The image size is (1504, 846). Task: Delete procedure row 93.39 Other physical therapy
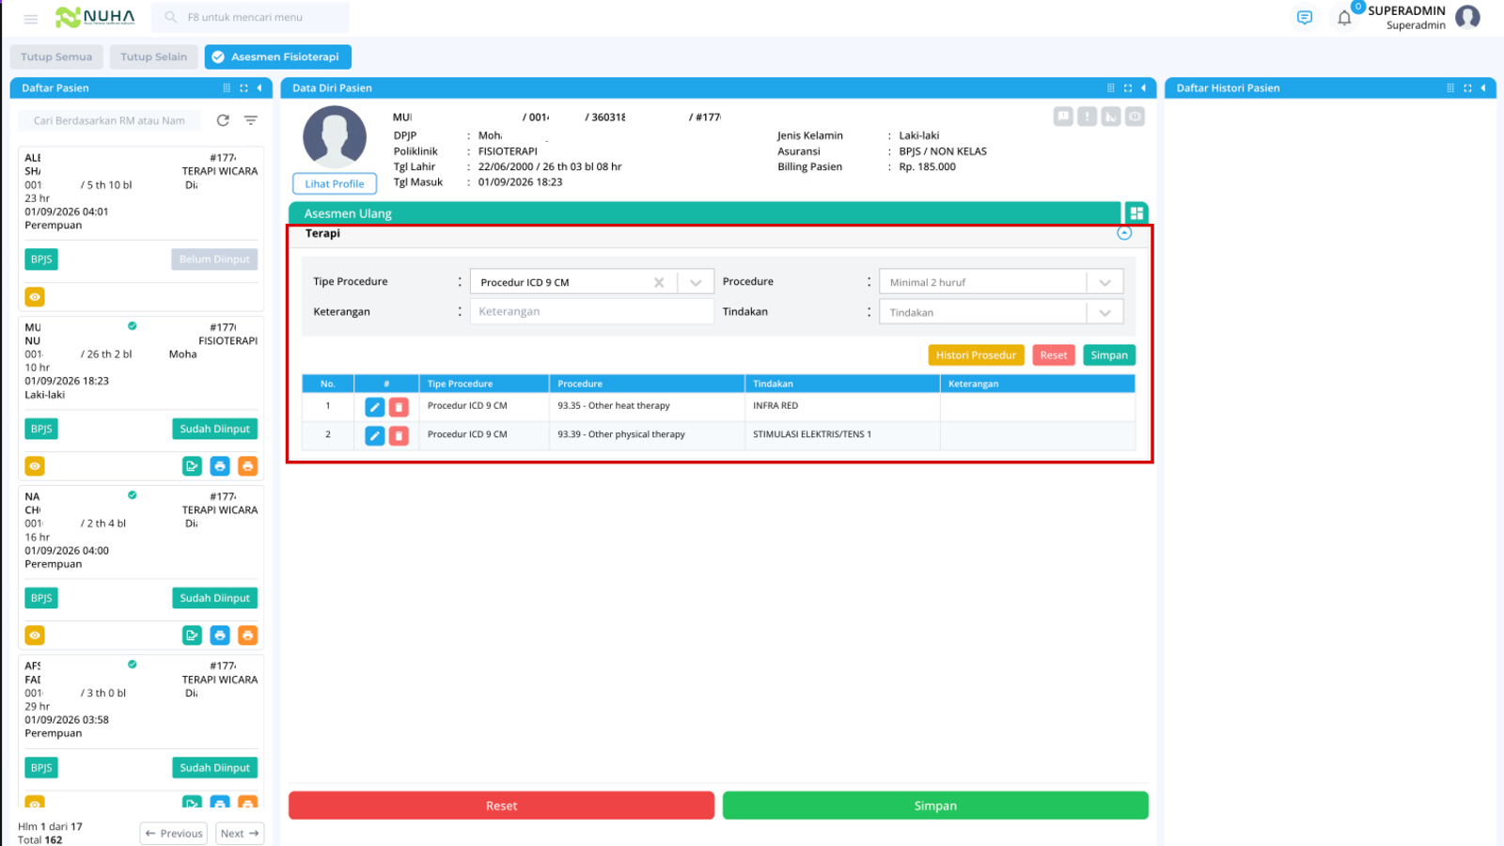[399, 436]
